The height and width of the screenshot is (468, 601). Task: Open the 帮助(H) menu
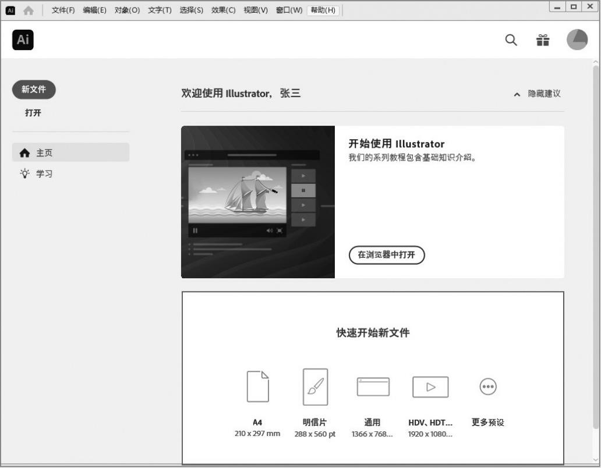pyautogui.click(x=323, y=10)
